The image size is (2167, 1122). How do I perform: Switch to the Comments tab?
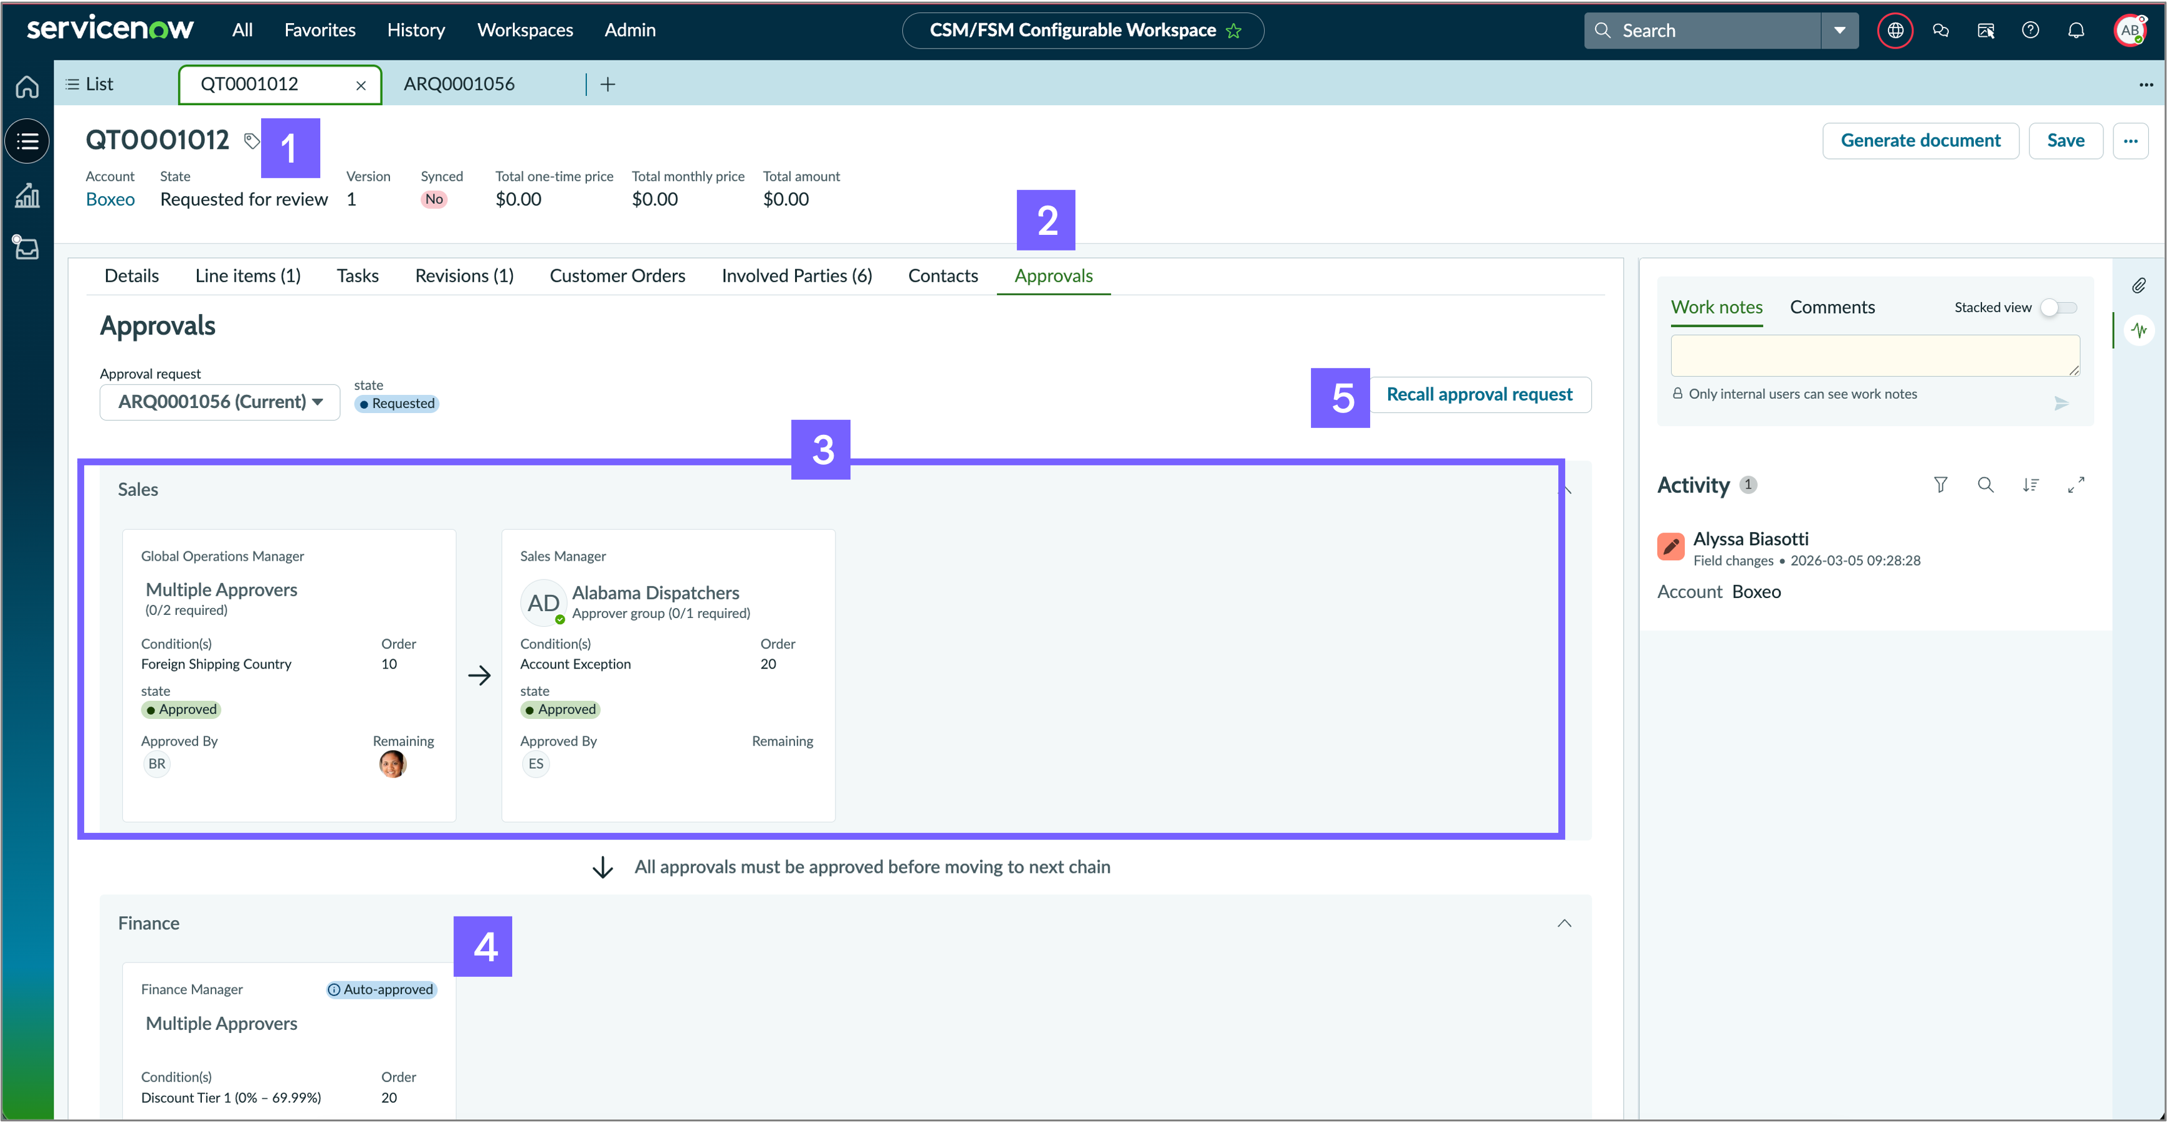(1832, 308)
